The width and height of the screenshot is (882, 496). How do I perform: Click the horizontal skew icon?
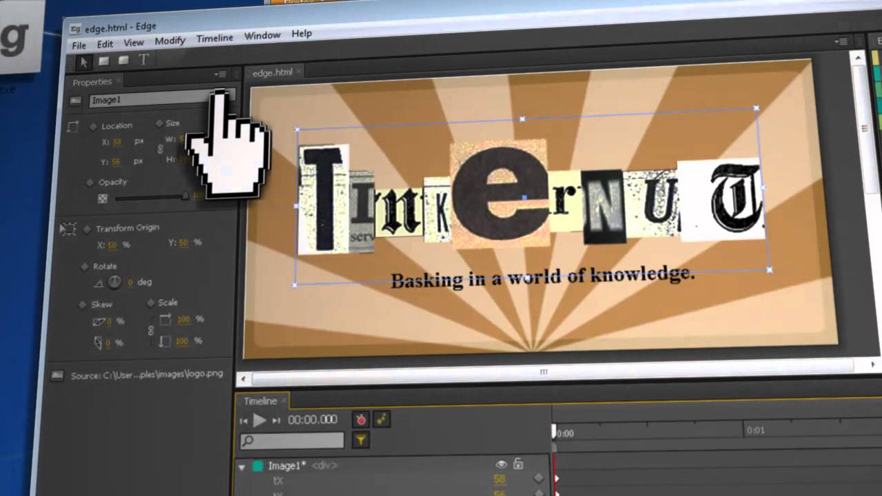coord(99,322)
